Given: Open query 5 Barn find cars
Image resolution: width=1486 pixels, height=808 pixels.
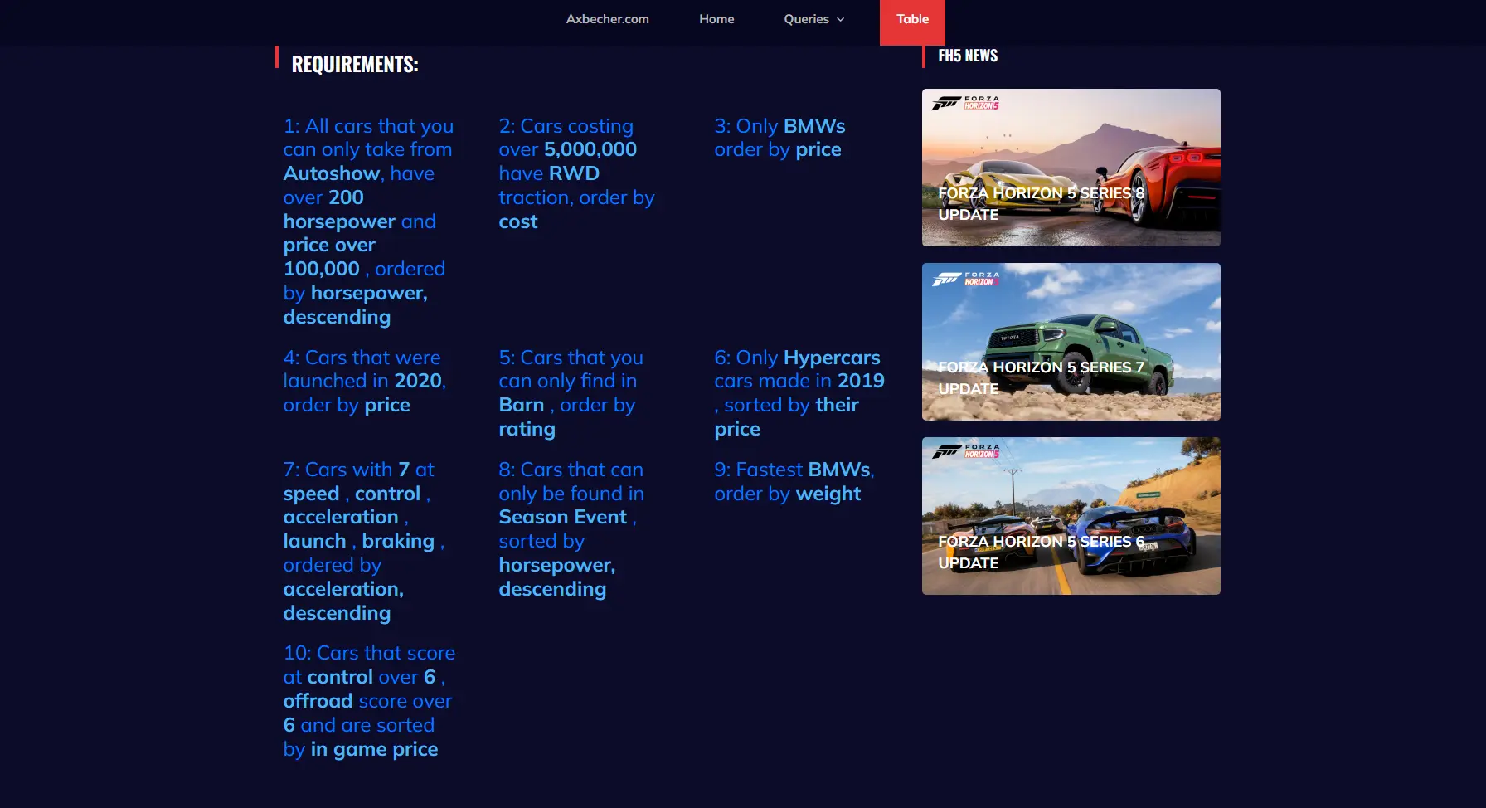Looking at the screenshot, I should (571, 392).
